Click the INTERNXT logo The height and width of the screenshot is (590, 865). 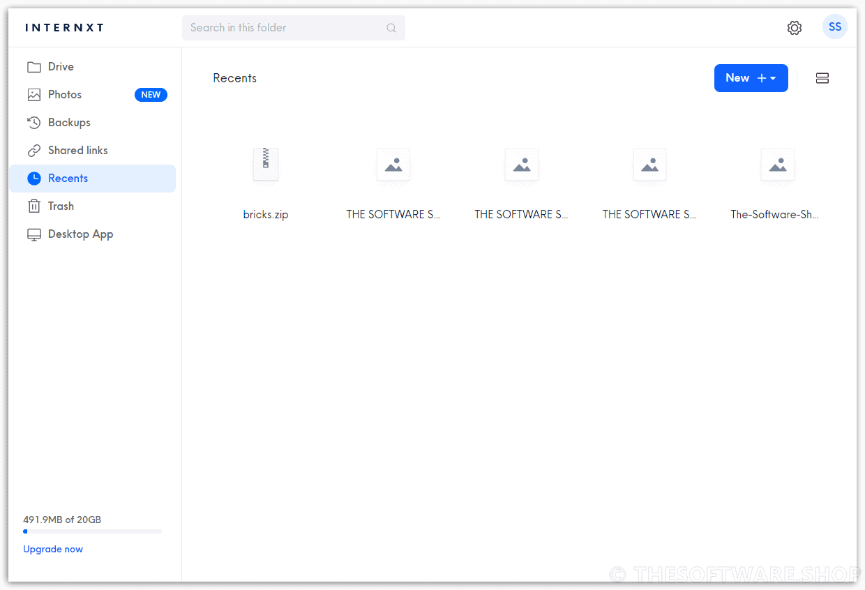coord(64,28)
